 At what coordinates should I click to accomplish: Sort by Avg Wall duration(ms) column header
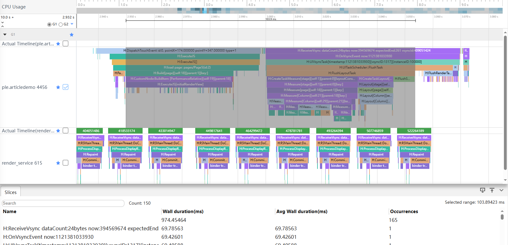click(302, 212)
